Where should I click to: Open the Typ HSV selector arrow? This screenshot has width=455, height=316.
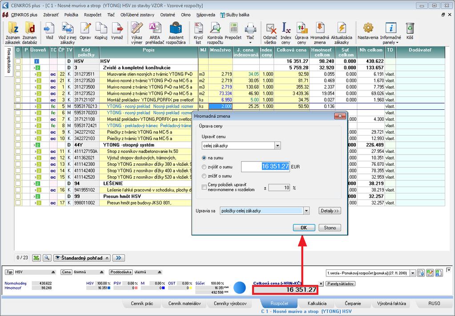(53, 272)
